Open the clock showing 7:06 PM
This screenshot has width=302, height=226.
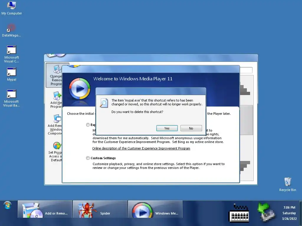(x=289, y=213)
